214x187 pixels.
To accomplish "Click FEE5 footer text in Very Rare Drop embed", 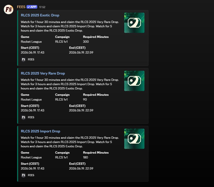I will click(31, 117).
